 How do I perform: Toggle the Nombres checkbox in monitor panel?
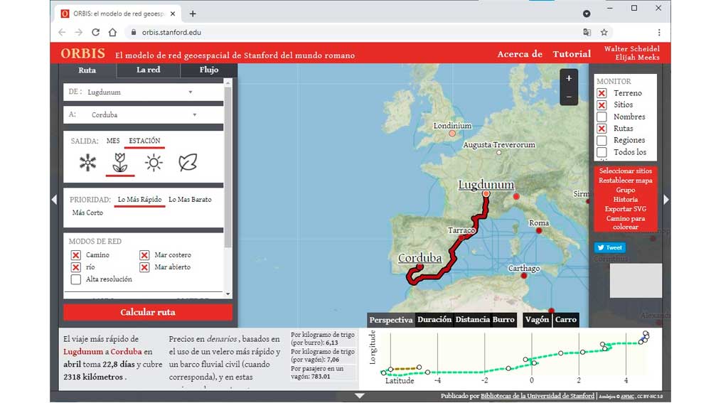(x=602, y=117)
